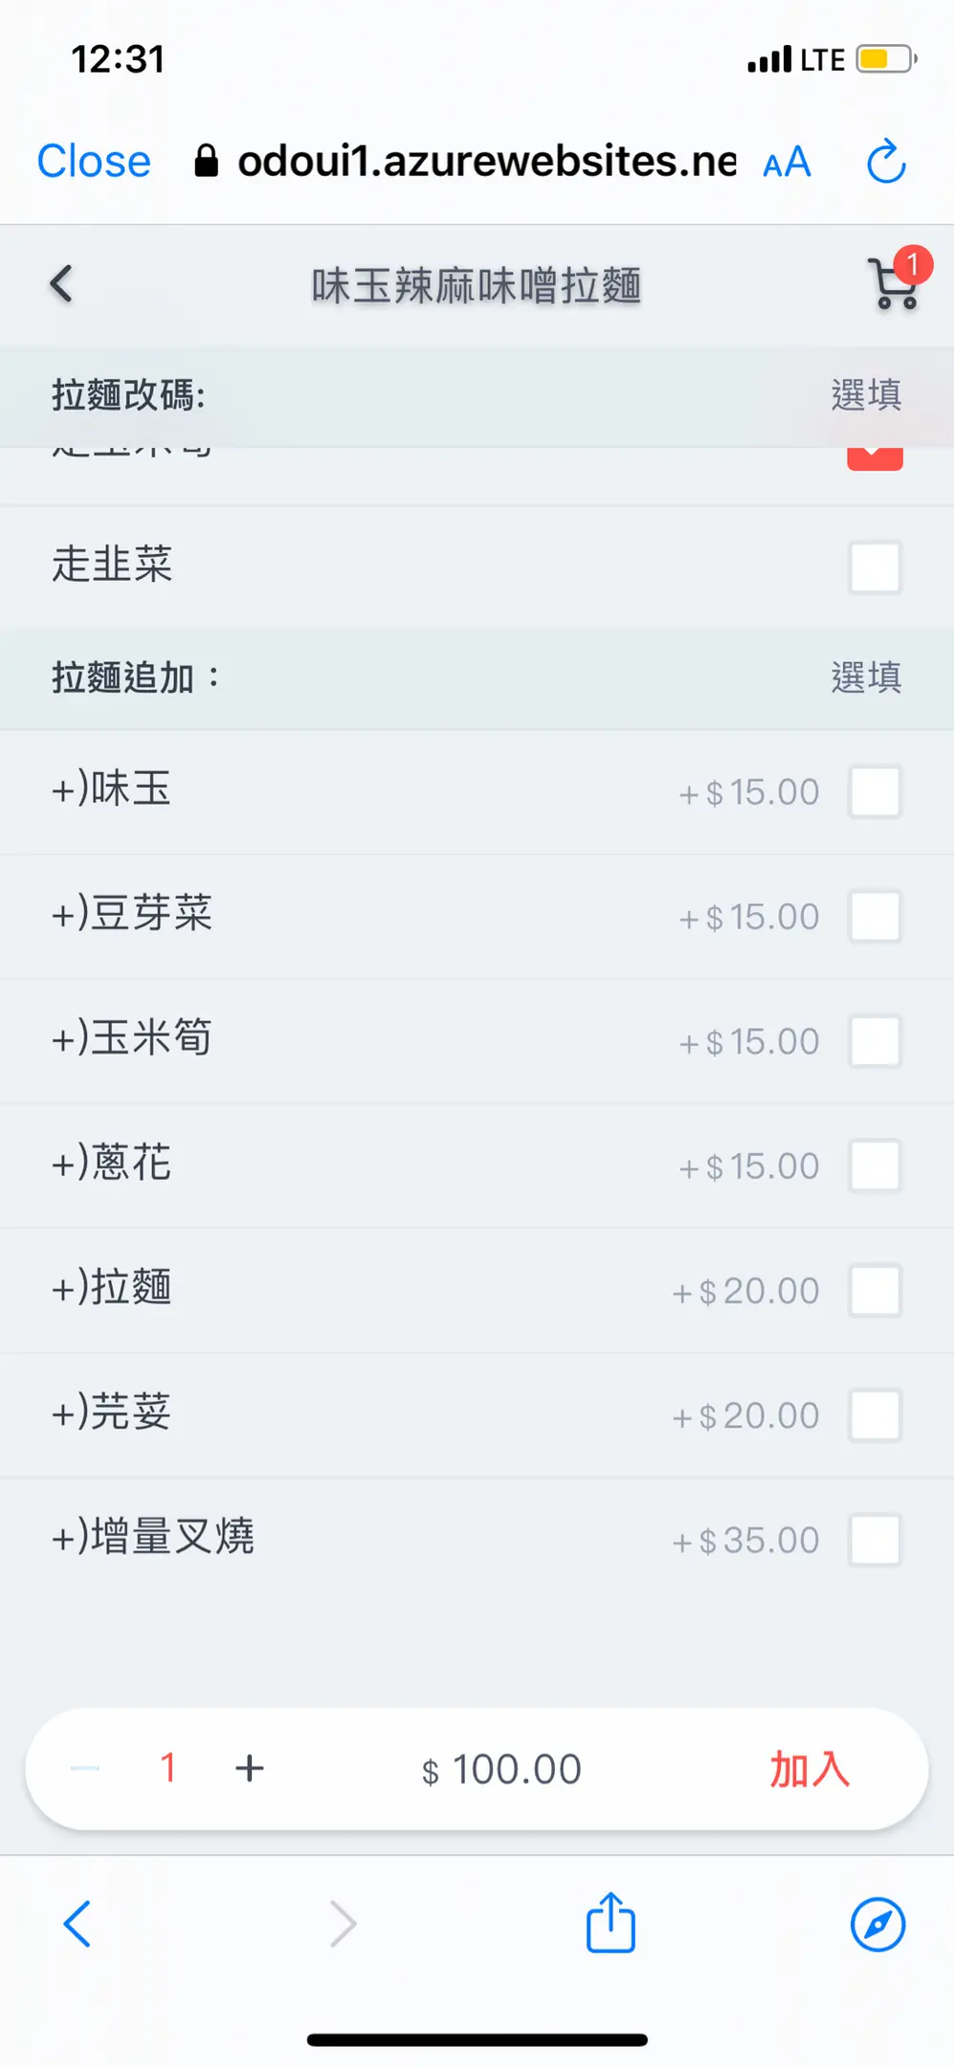This screenshot has width=954, height=2067.
Task: Tap the browser forward arrow in the bottom bar
Action: [343, 1923]
